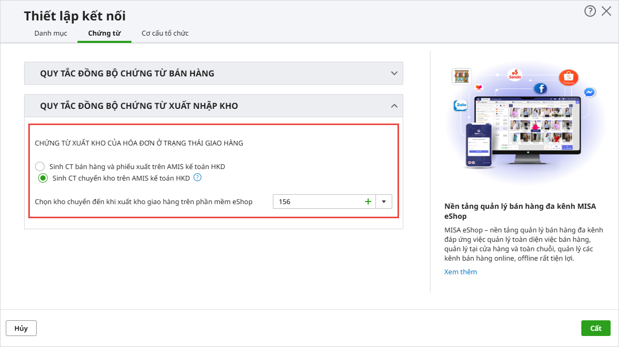Click the warehouse input field showing 156

317,202
